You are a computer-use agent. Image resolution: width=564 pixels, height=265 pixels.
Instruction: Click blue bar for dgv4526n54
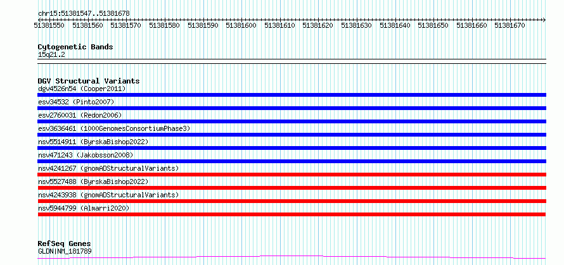click(292, 95)
